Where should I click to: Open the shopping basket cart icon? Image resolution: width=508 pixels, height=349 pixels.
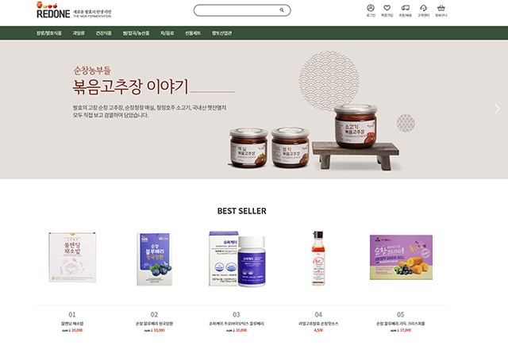pyautogui.click(x=441, y=8)
